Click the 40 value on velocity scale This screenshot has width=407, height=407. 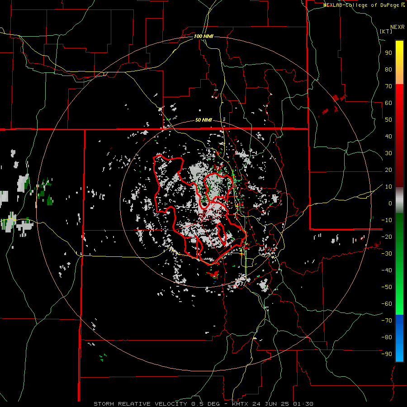[x=388, y=137]
